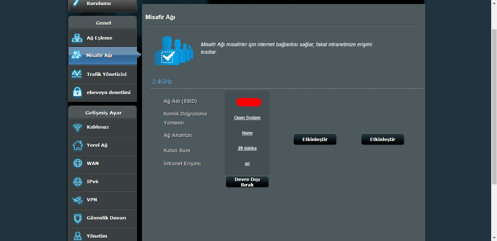
Task: Click the 29 dakika remaining time link
Action: pos(247,148)
